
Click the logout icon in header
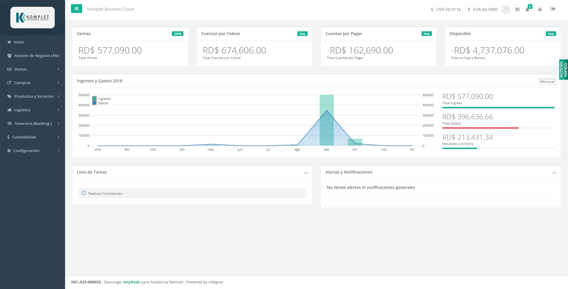553,9
